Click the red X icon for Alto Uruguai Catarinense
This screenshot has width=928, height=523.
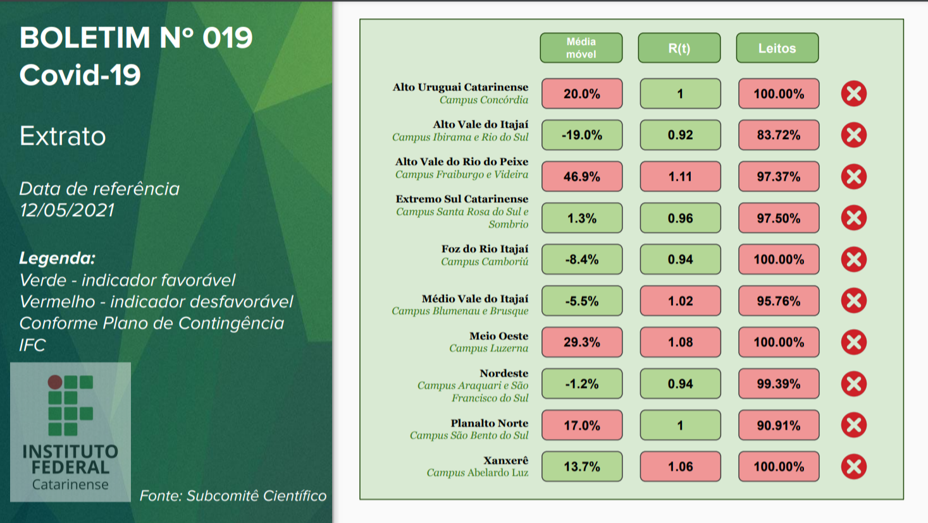point(853,93)
